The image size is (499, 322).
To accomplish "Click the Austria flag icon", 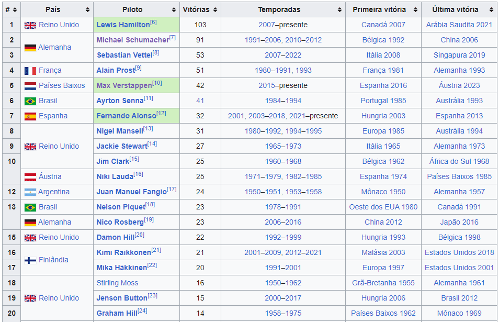I will pos(30,177).
